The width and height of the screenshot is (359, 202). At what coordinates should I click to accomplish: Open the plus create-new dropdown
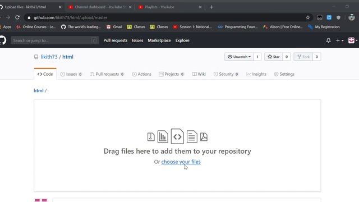tap(339, 40)
